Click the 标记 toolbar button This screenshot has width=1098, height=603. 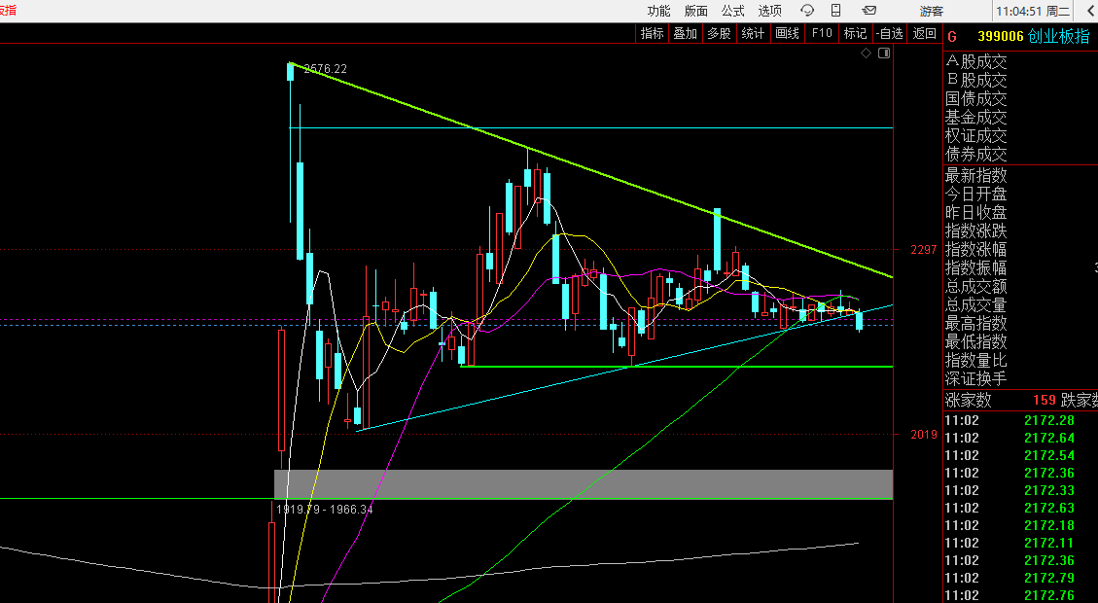855,33
